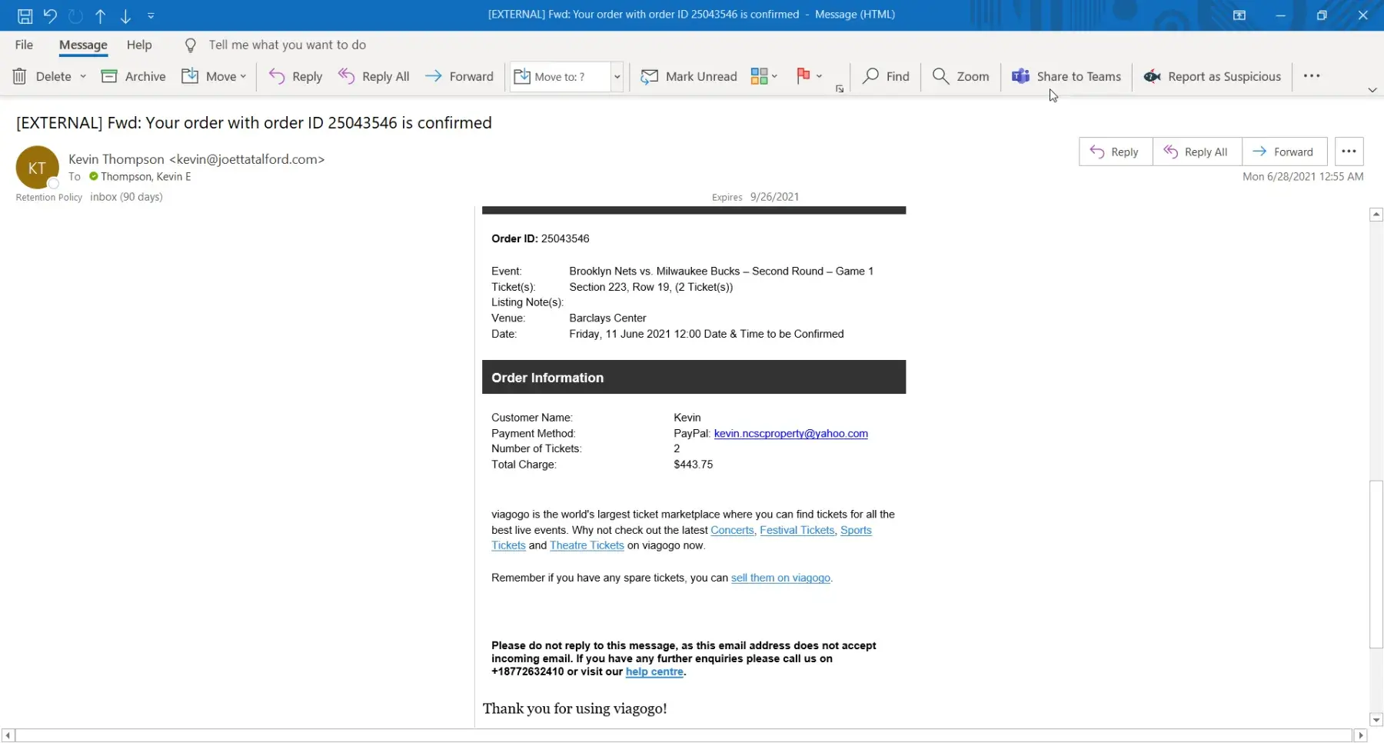Expand the Delete options arrow
1384x743 pixels.
point(83,76)
